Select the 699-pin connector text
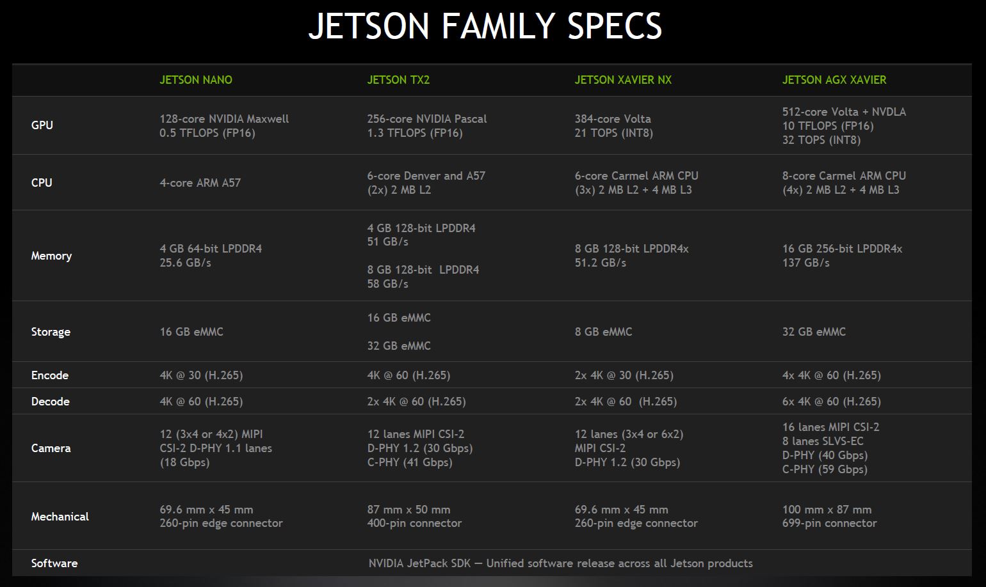The width and height of the screenshot is (986, 587). pos(829,523)
